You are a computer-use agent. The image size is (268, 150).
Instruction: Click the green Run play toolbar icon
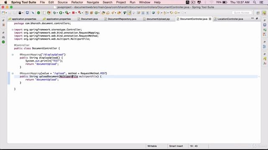pos(61,13)
